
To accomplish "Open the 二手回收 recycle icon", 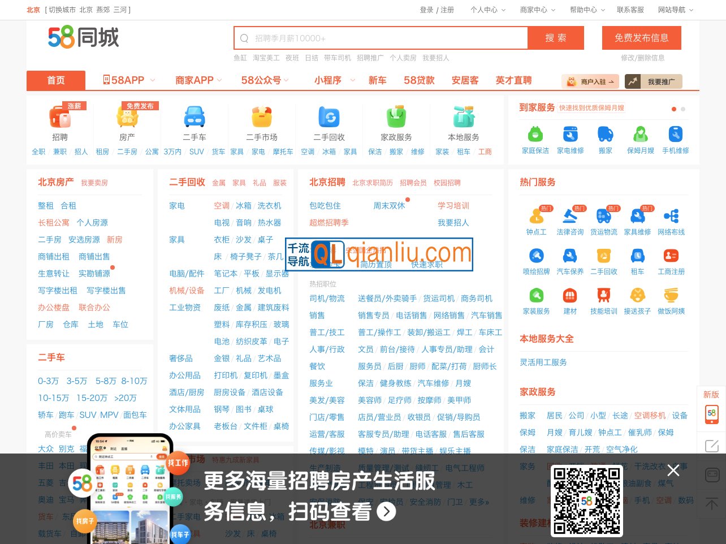I will tap(329, 117).
